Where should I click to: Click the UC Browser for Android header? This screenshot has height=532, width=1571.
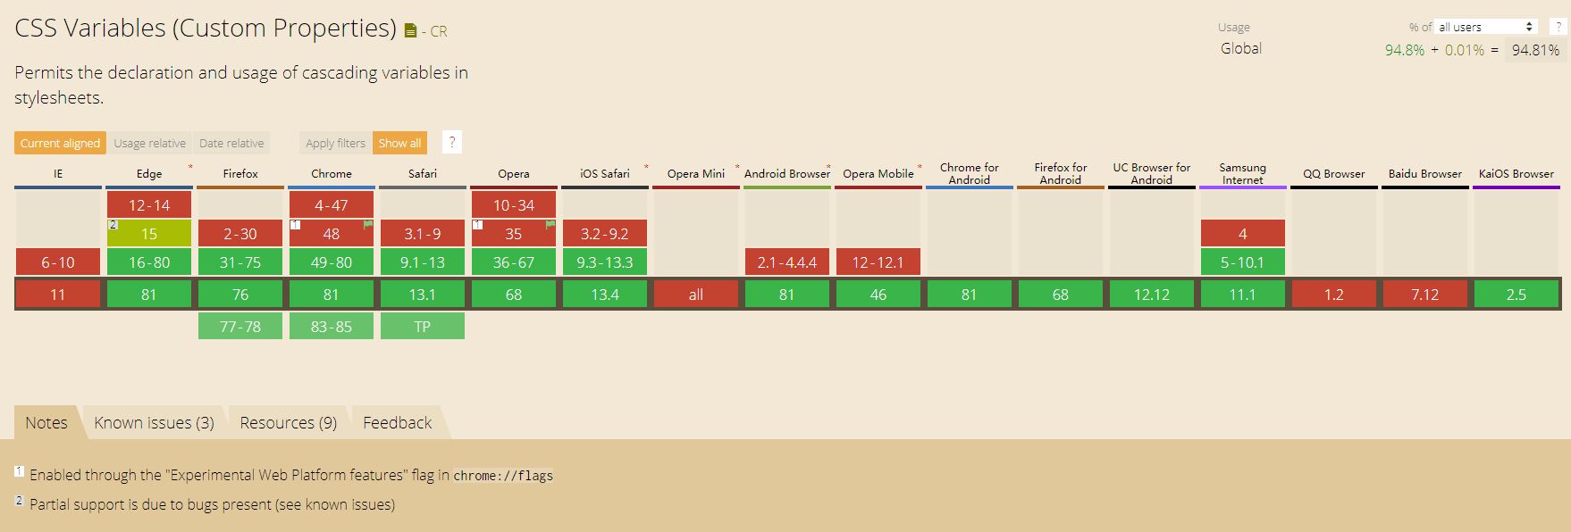tap(1152, 174)
